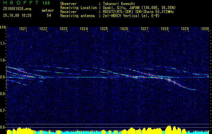Click the meteor count 54

[49, 15]
